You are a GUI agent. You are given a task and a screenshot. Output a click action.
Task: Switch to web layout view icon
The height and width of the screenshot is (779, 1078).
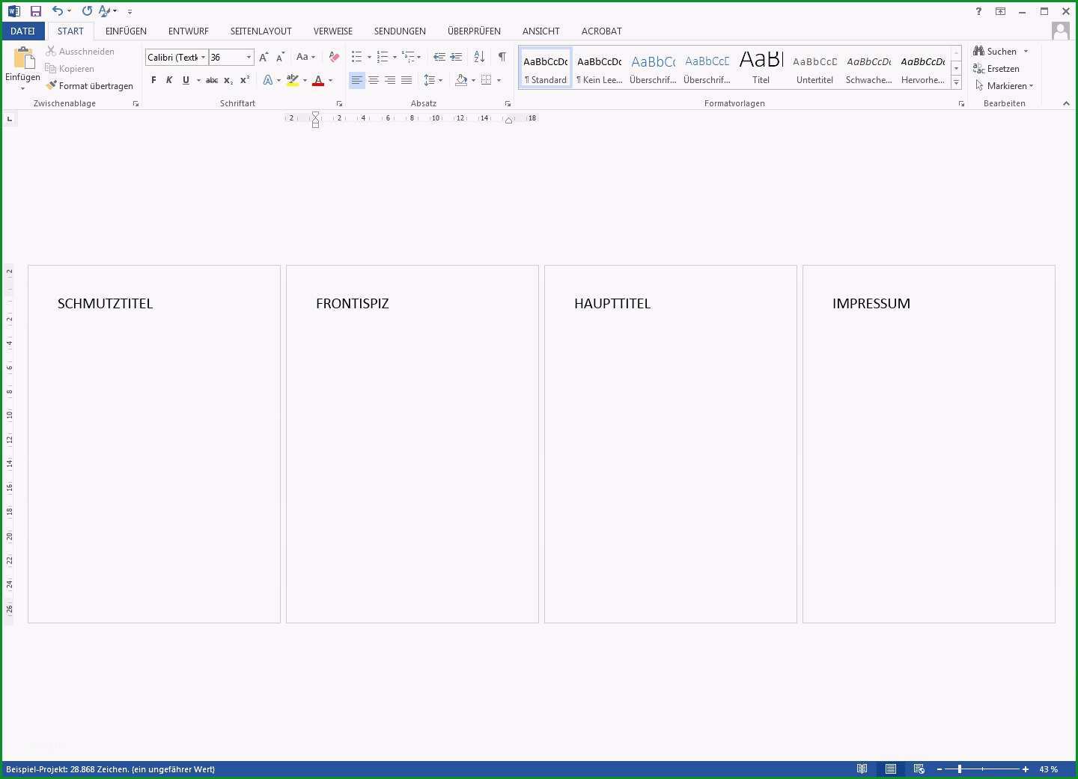pos(919,769)
